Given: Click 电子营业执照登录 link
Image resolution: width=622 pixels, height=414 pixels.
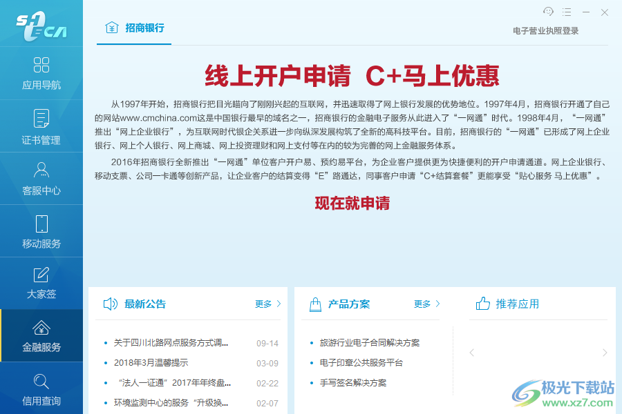Looking at the screenshot, I should pyautogui.click(x=545, y=31).
